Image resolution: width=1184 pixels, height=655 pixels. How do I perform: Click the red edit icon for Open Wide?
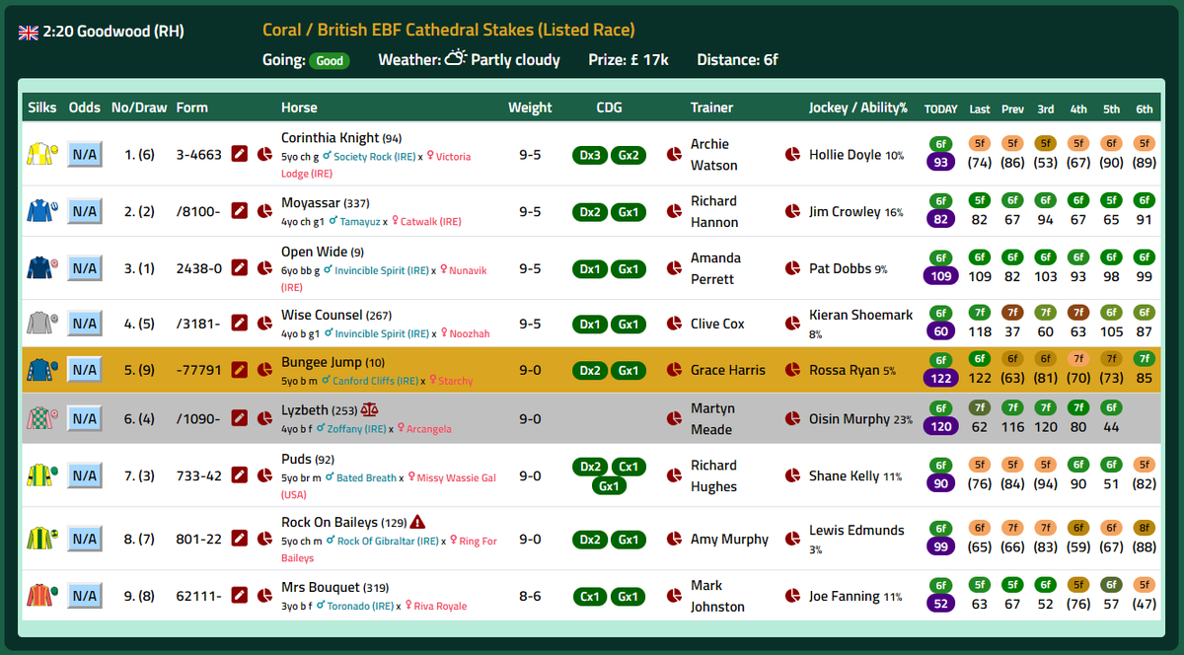239,268
